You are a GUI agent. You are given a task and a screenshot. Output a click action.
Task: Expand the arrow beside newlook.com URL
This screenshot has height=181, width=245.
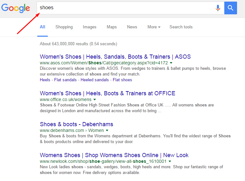pyautogui.click(x=170, y=161)
